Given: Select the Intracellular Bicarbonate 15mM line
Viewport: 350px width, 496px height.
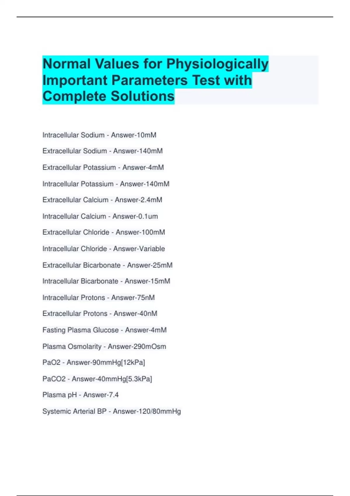Looking at the screenshot, I should (x=106, y=281).
